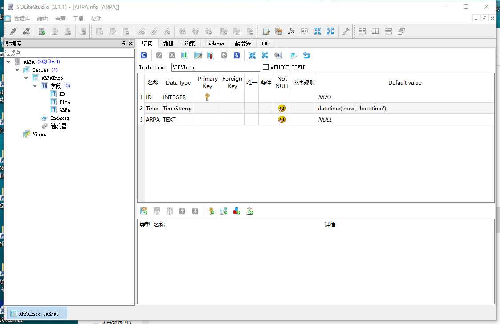Click the disconnect from database icon
This screenshot has width=500, height=324.
[26, 31]
